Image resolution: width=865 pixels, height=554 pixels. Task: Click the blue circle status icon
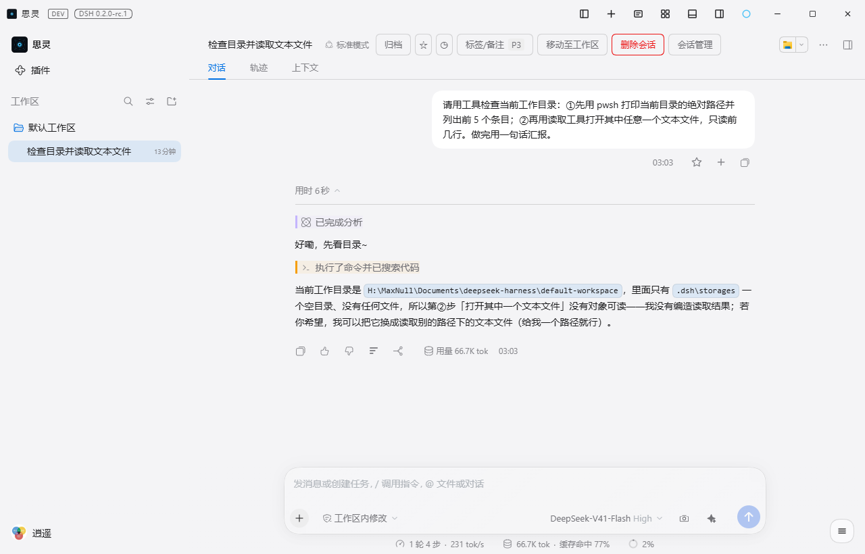pos(746,14)
